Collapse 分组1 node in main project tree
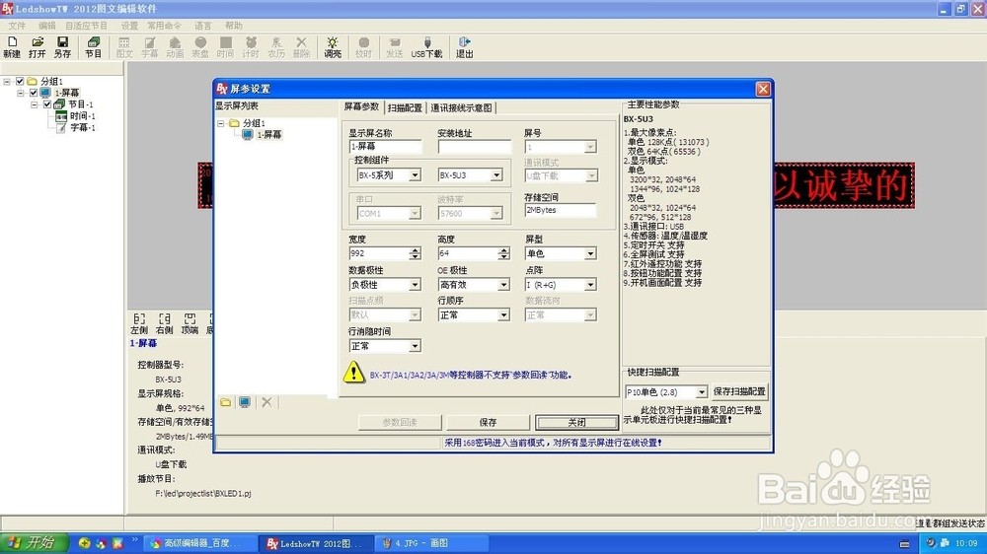The height and width of the screenshot is (554, 987). (x=7, y=81)
